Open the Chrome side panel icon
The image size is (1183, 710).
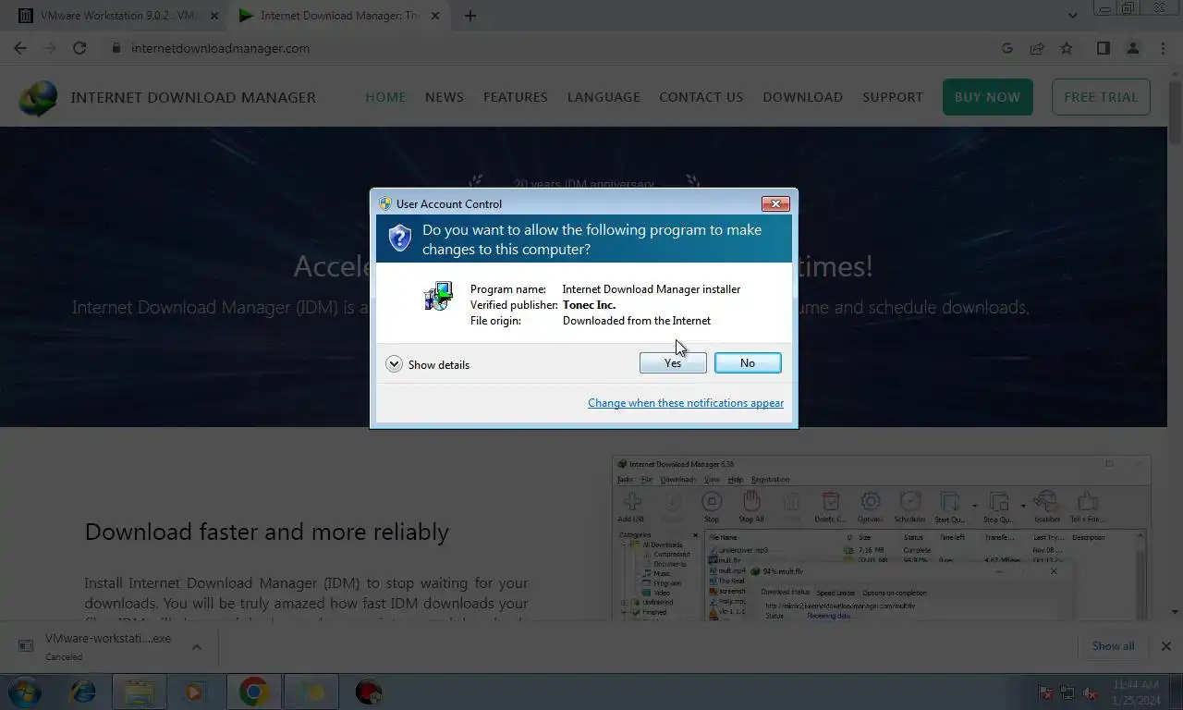1104,48
